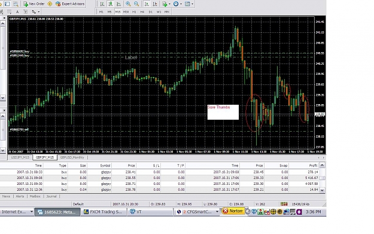374x234 pixels.
Task: Toggle chart shift from right border
Action: (155, 4)
